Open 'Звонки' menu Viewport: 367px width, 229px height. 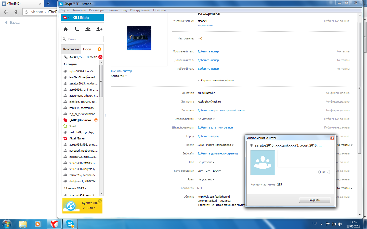tap(113, 10)
